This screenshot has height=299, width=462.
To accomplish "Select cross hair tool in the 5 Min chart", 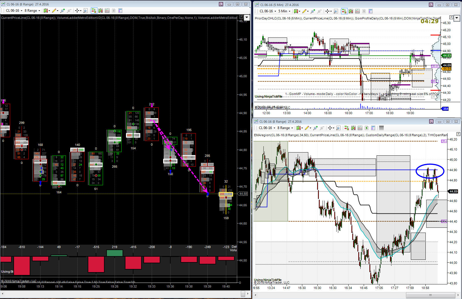I will [x=328, y=11].
